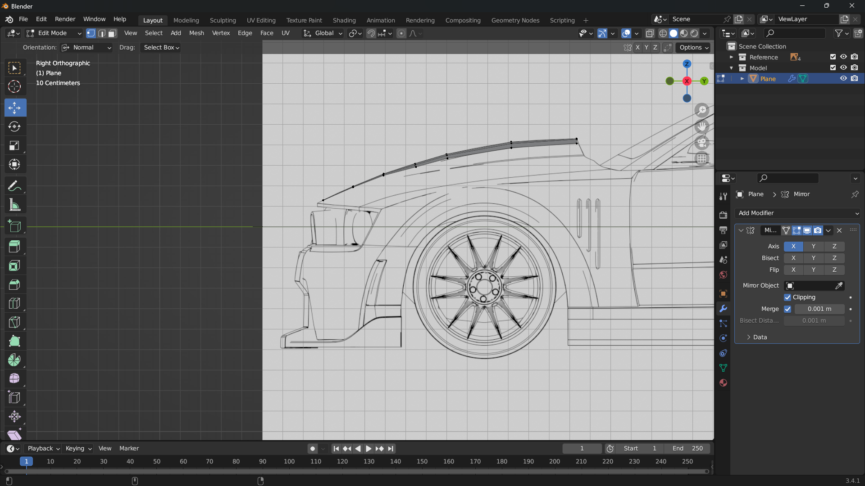Viewport: 865px width, 486px height.
Task: Select the Annotate pencil tool
Action: point(14,186)
